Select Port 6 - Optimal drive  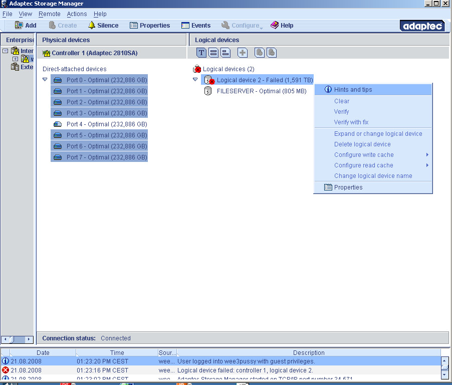99,146
